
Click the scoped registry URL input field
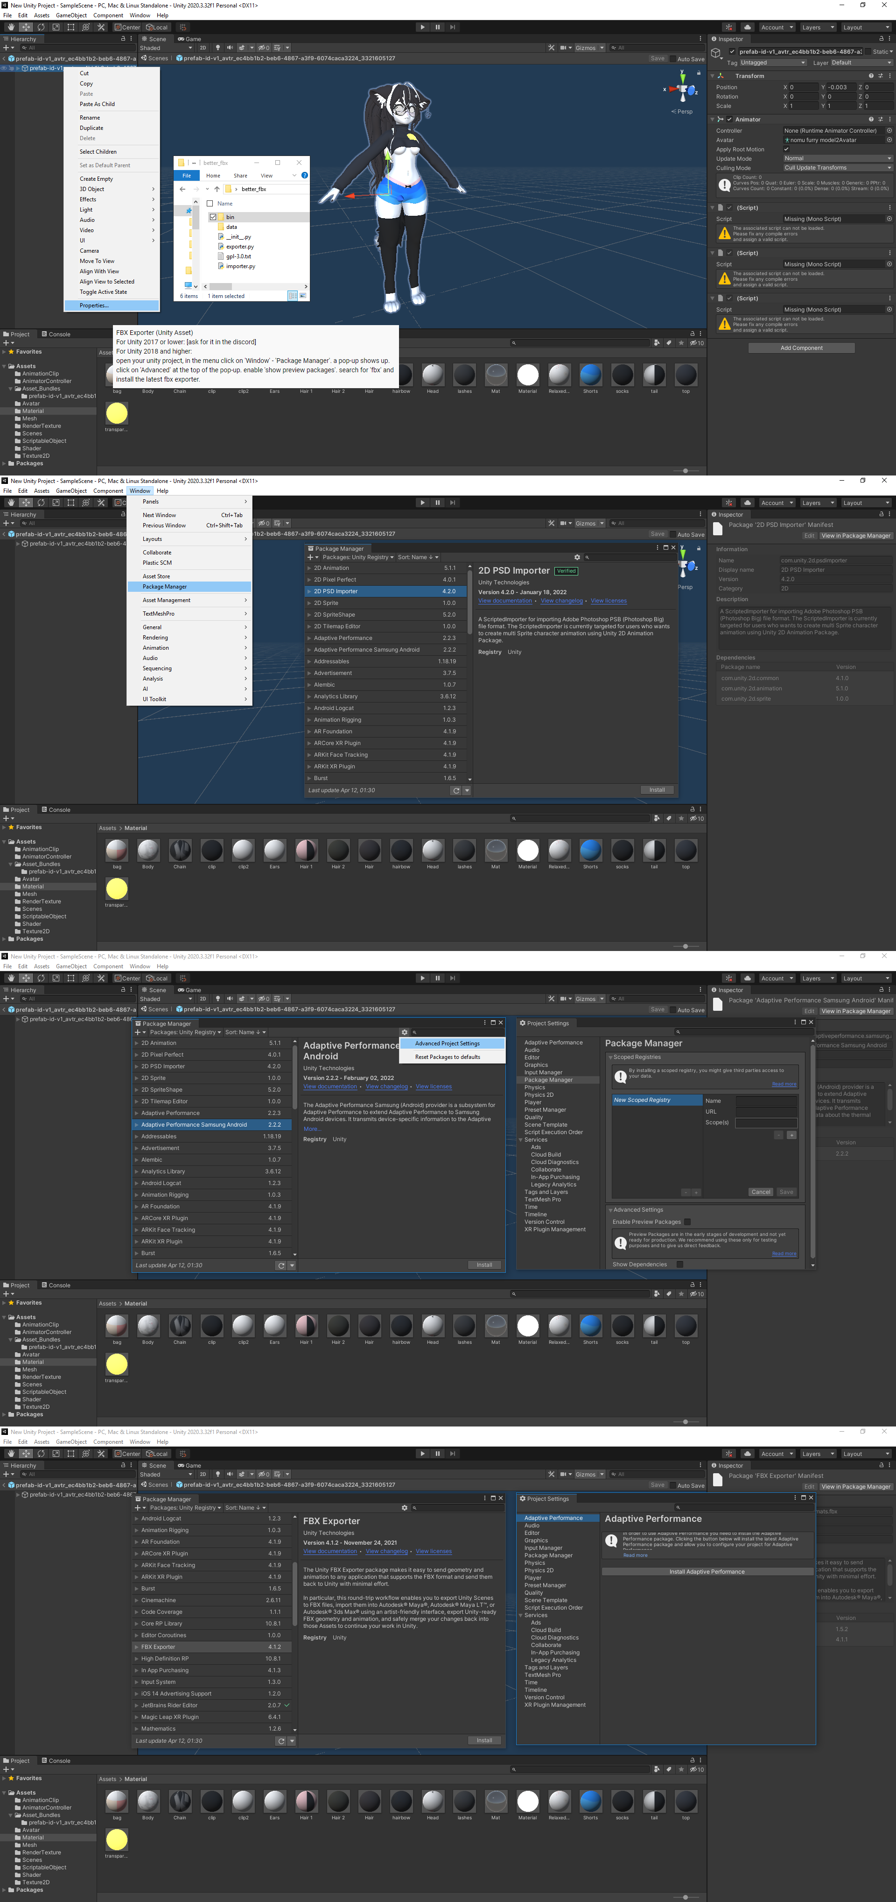[766, 1111]
